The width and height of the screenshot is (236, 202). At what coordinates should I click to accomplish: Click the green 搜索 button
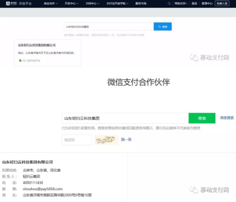tap(202, 118)
